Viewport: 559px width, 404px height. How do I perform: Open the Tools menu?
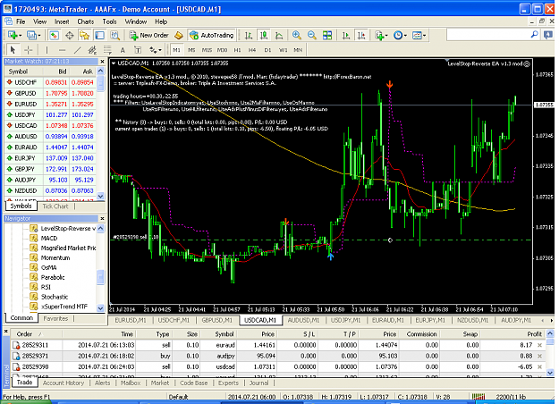click(x=109, y=21)
